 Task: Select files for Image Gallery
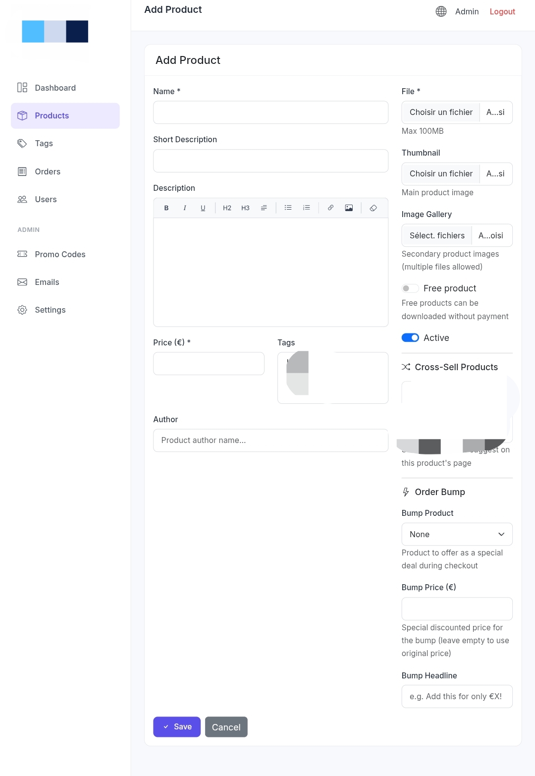point(457,235)
